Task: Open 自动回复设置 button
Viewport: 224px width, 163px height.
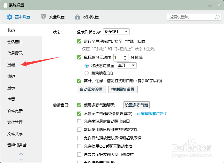Action: (x=91, y=89)
